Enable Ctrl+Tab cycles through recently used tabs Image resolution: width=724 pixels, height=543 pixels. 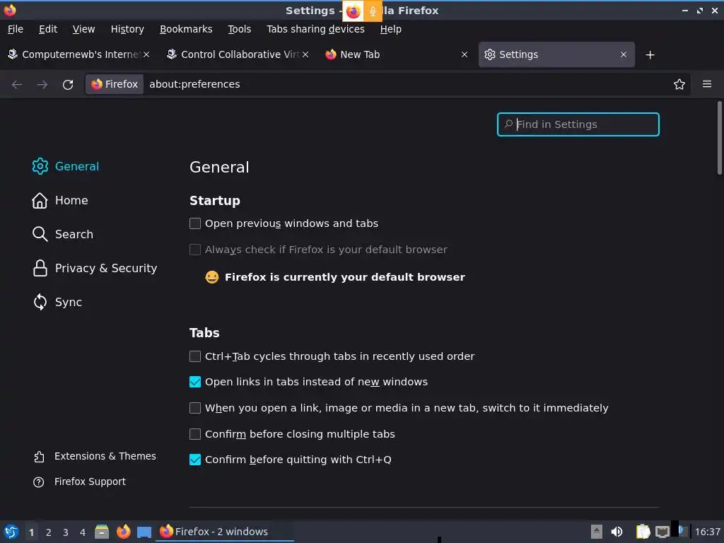tap(195, 356)
